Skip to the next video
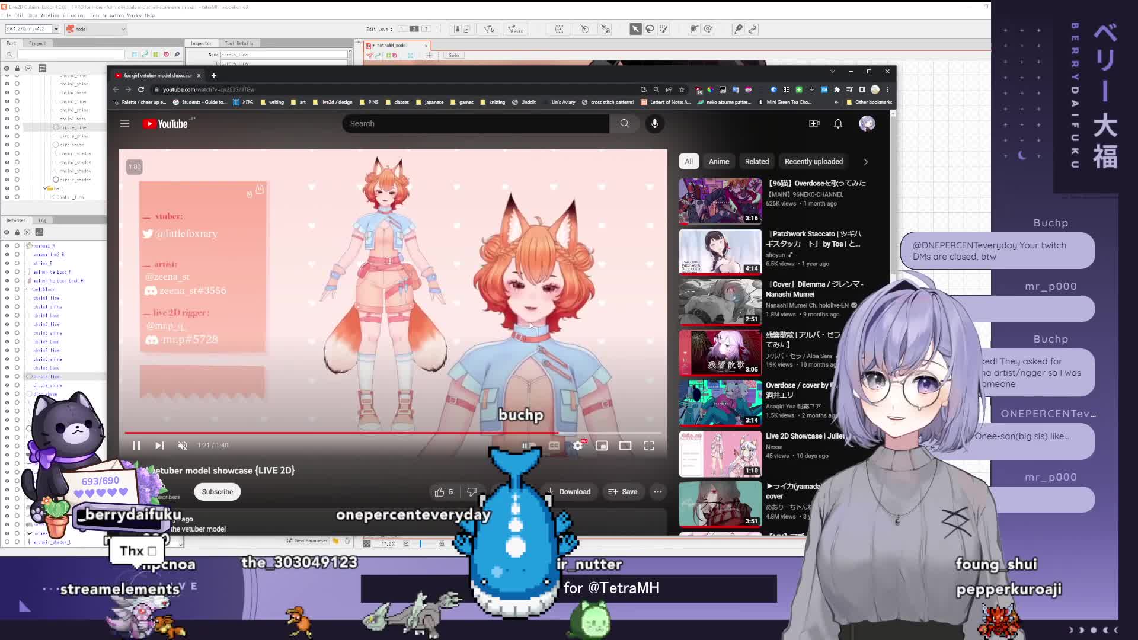 tap(159, 446)
